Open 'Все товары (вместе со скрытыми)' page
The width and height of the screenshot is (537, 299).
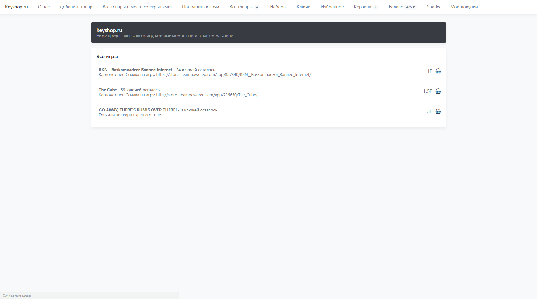pyautogui.click(x=137, y=7)
